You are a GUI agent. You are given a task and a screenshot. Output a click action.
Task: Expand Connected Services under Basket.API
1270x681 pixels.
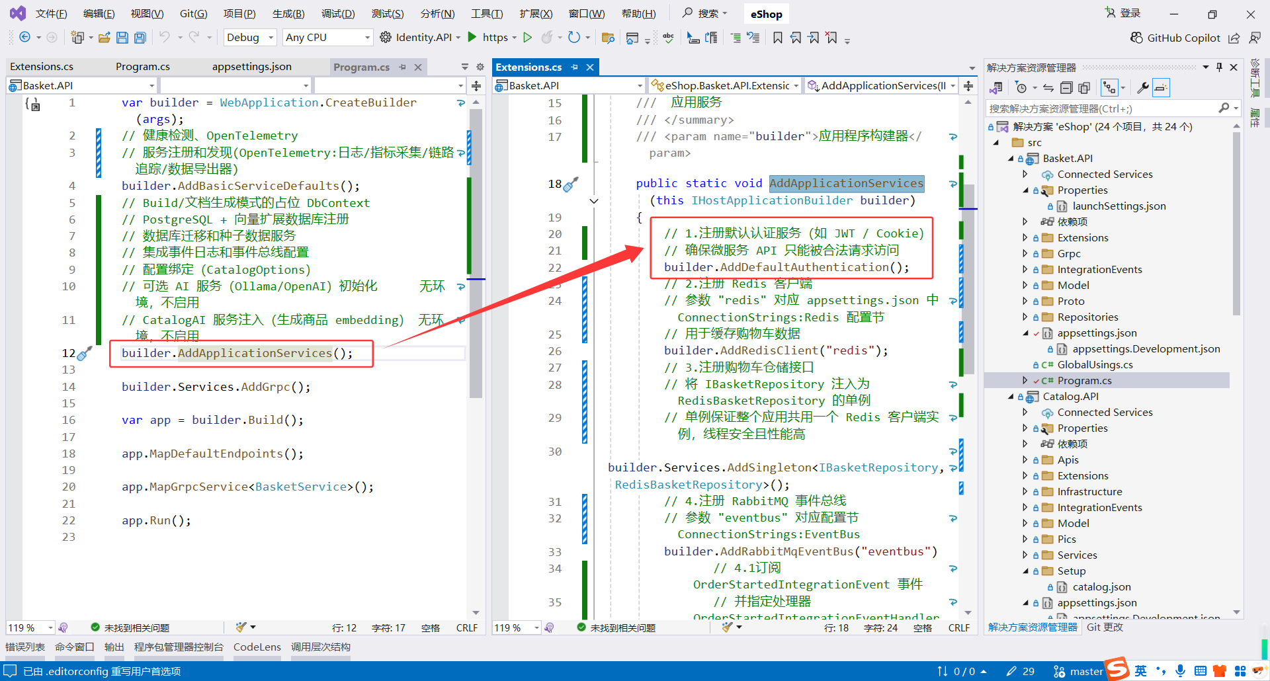tap(1027, 174)
